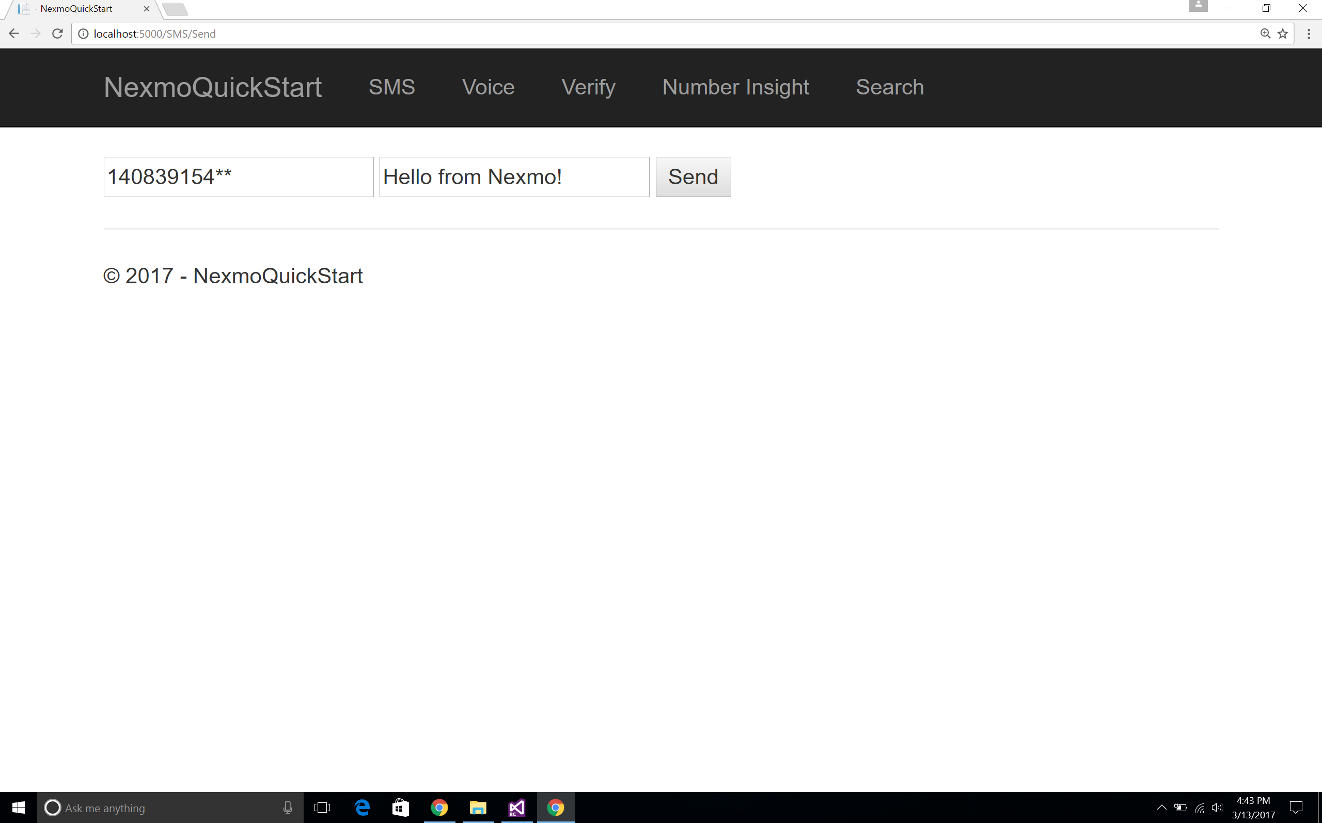Click the browser forward arrow
The width and height of the screenshot is (1322, 823).
[36, 34]
